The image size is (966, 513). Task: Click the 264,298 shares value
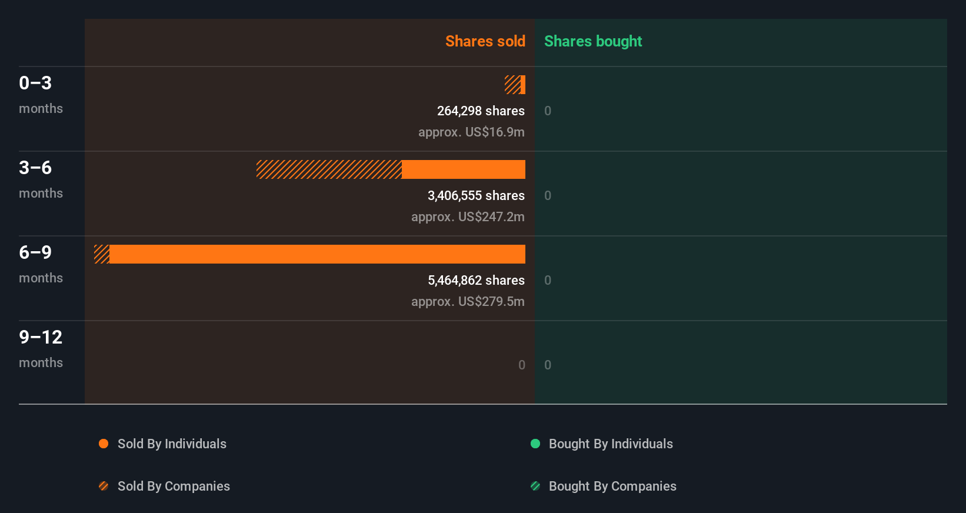481,111
